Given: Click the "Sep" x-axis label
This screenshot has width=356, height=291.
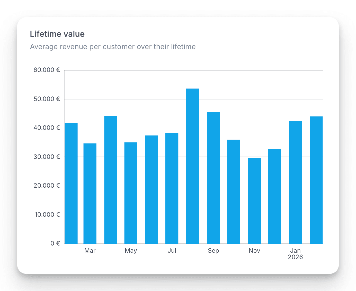Looking at the screenshot, I should [x=213, y=251].
